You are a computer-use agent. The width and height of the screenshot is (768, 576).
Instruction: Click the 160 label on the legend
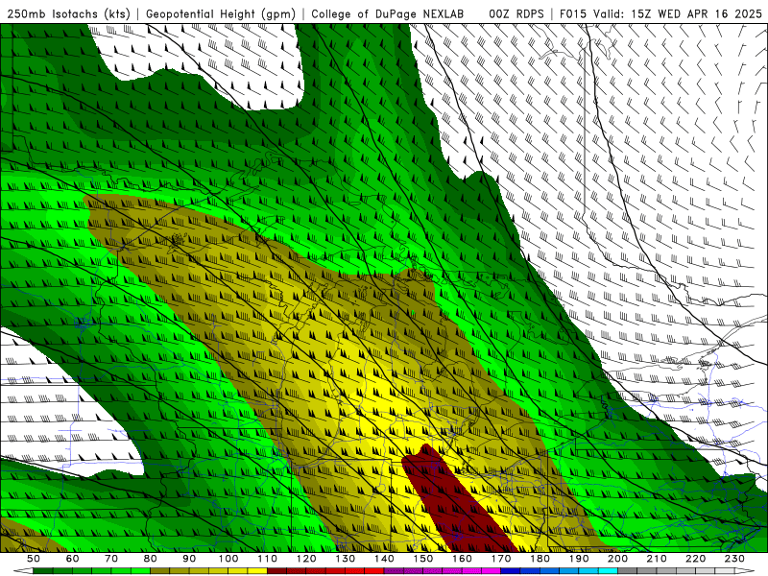tap(462, 559)
